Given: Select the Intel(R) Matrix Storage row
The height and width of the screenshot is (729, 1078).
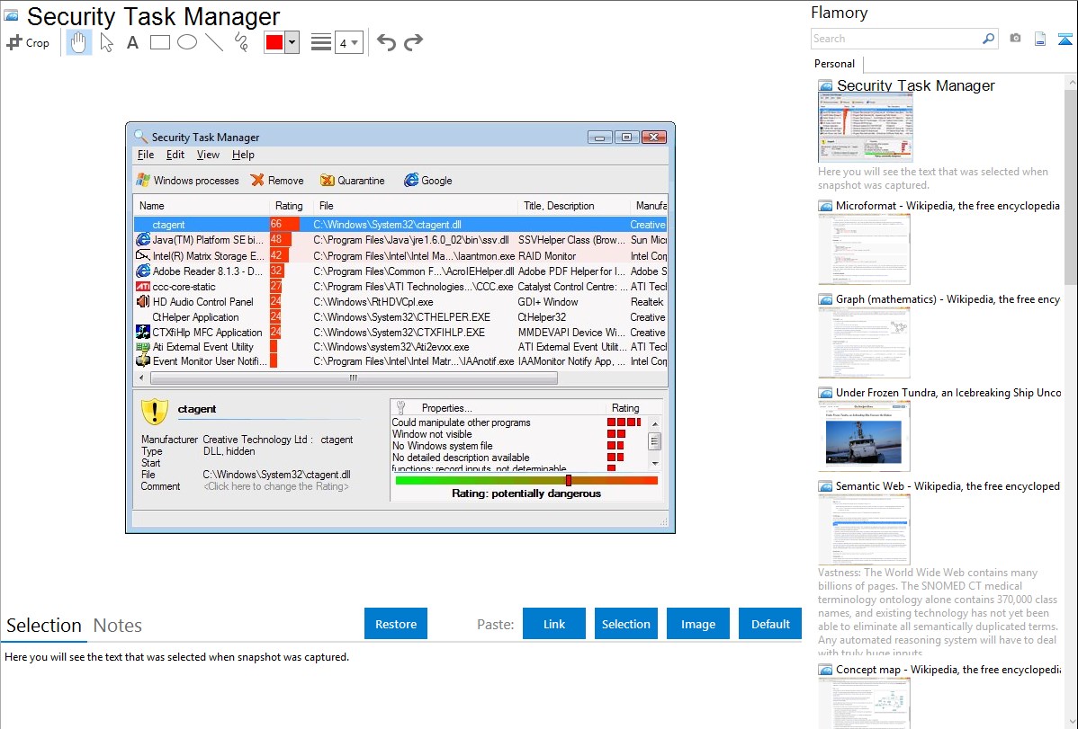Looking at the screenshot, I should point(400,255).
